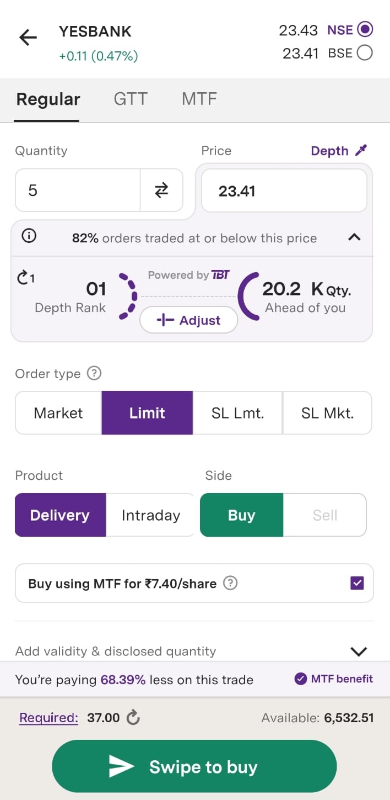Click the help icon next to Order type
Image resolution: width=390 pixels, height=800 pixels.
[94, 374]
